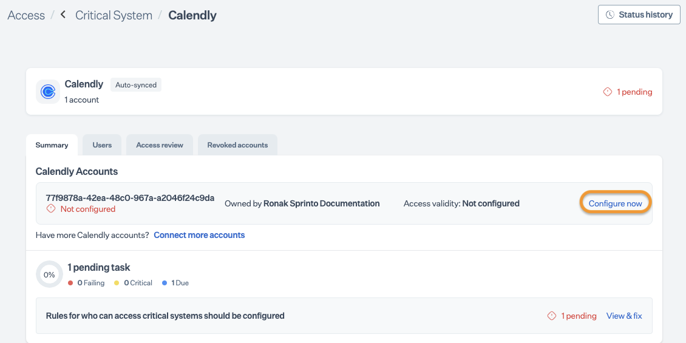Viewport: 686px width, 343px height.
Task: Click warning icon beside header '1 pending'
Action: click(607, 92)
